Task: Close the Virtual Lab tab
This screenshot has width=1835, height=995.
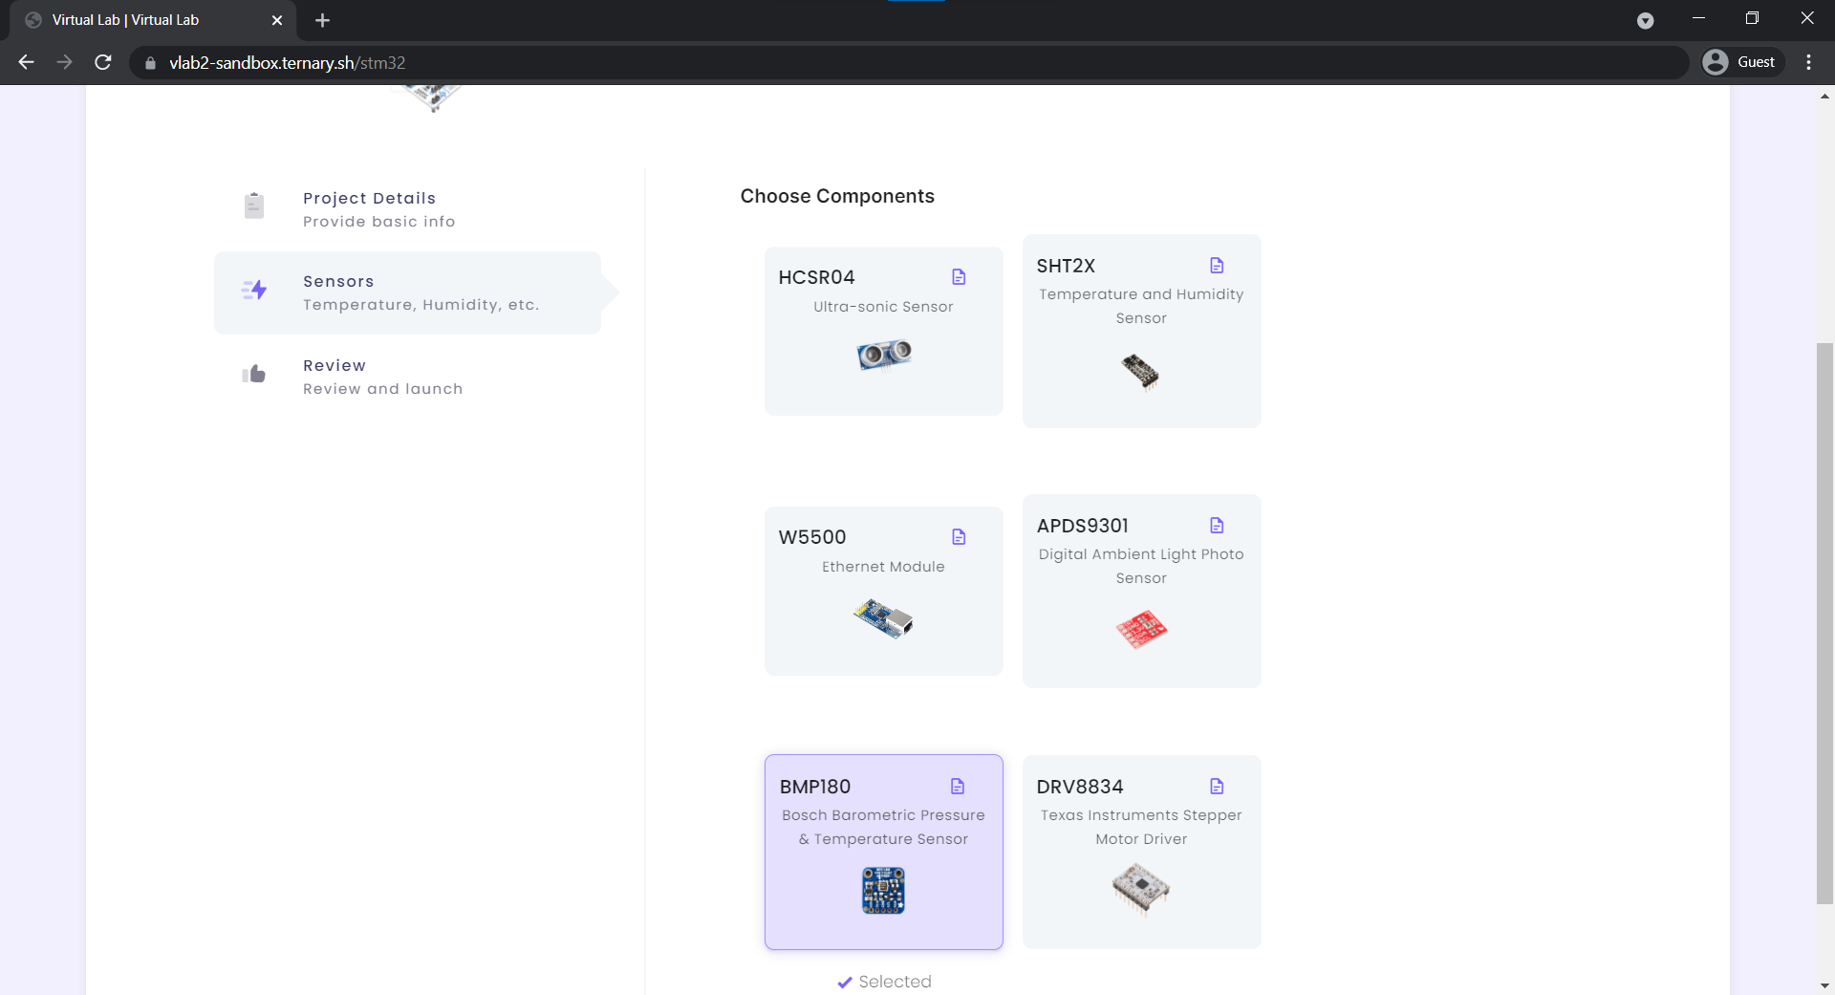Action: point(277,20)
